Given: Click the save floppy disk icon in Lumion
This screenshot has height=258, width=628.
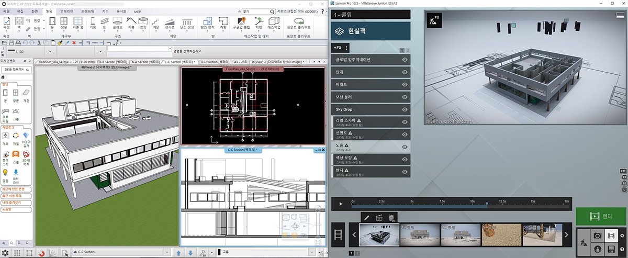Looking at the screenshot, I should pyautogui.click(x=610, y=250).
